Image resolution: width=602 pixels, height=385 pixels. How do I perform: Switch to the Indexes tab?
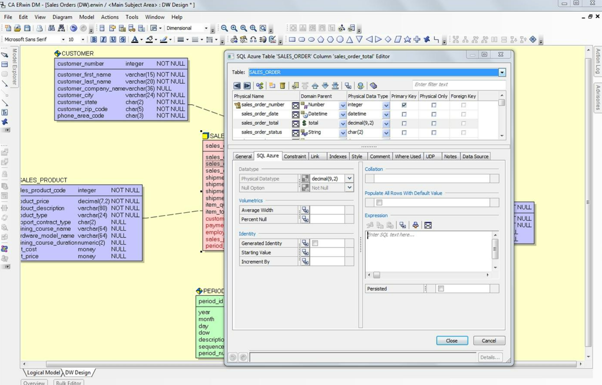click(338, 156)
